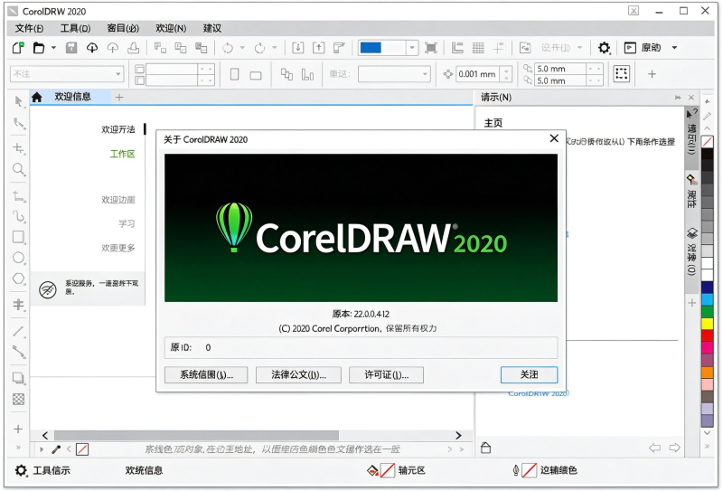Select the Polygon tool
The height and width of the screenshot is (491, 723).
[18, 279]
